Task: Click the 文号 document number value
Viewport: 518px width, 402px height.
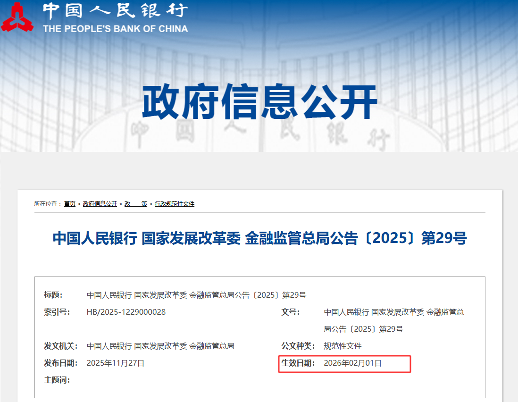Action: click(393, 320)
